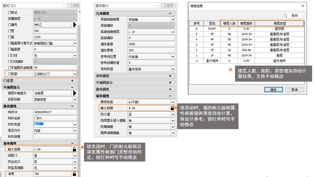Click the refresh icon in 楼层信息 dialog

[x=286, y=16]
